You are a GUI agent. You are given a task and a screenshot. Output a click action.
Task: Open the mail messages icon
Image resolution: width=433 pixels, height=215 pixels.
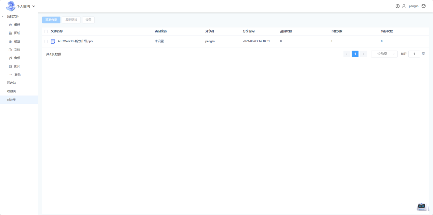(x=423, y=6)
